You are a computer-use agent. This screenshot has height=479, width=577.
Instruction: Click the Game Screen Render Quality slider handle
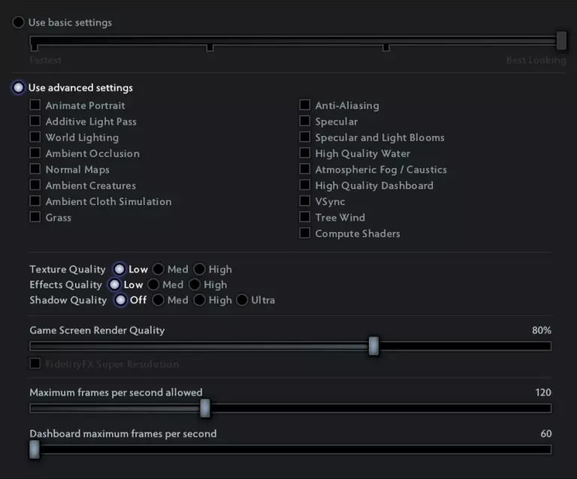(373, 346)
